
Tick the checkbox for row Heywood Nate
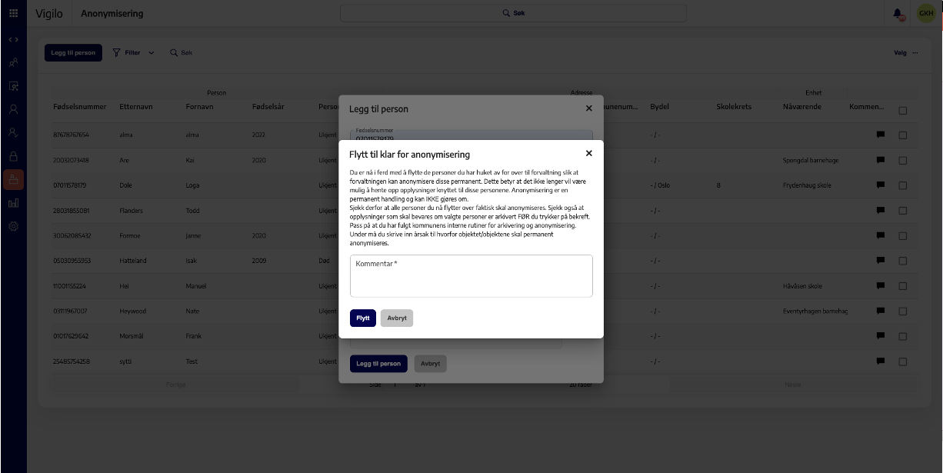(903, 311)
